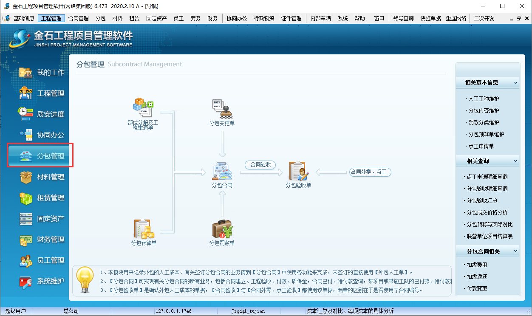Open the 分包验收单 clipboard icon

point(299,171)
